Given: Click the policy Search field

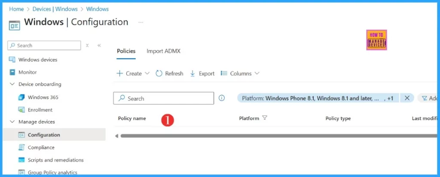Looking at the screenshot, I should pyautogui.click(x=164, y=98).
